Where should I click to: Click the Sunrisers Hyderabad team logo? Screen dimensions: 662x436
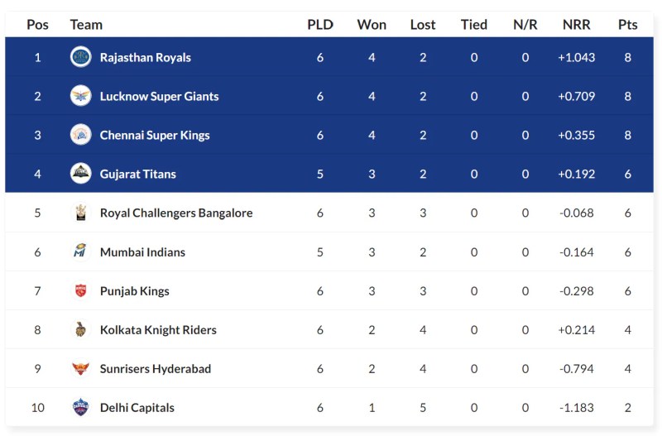80,368
